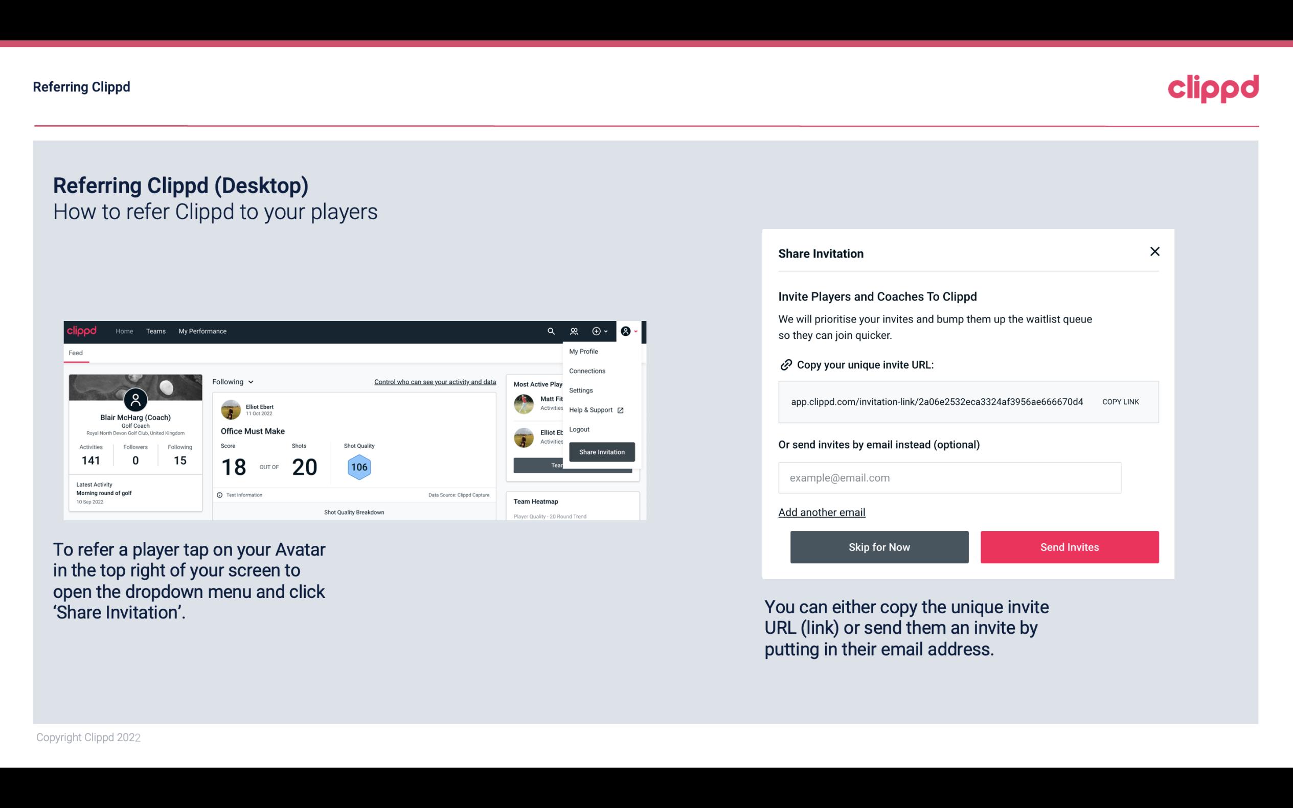The image size is (1293, 808).
Task: Click the My Performance nav dropdown
Action: point(202,331)
